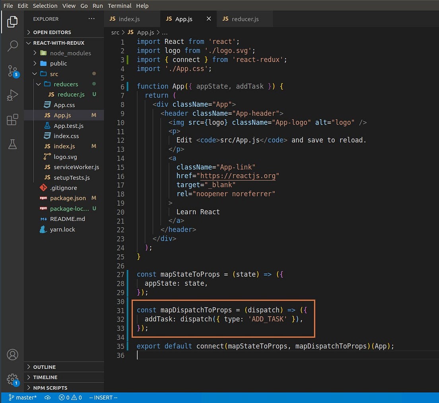Viewport: 439px width, 403px height.
Task: Open the Search view in the activity bar
Action: point(12,46)
